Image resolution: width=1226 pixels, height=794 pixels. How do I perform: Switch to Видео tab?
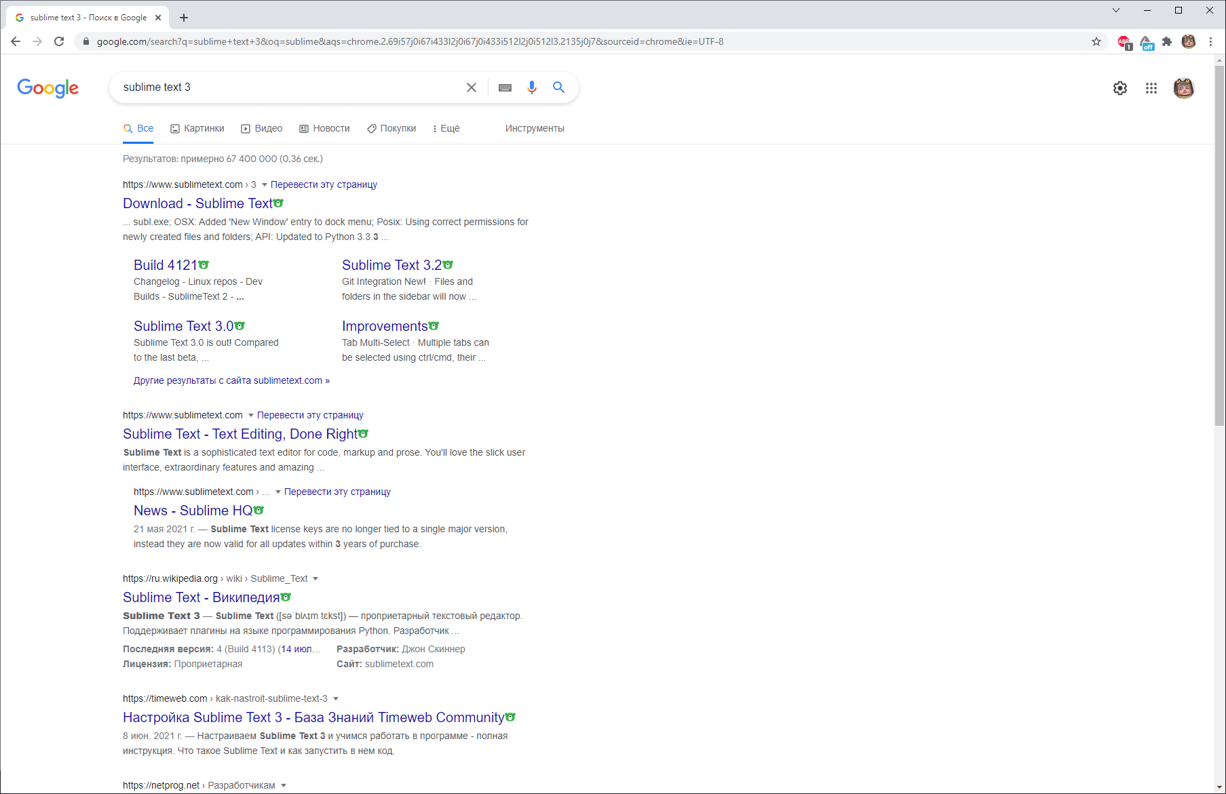tap(262, 128)
